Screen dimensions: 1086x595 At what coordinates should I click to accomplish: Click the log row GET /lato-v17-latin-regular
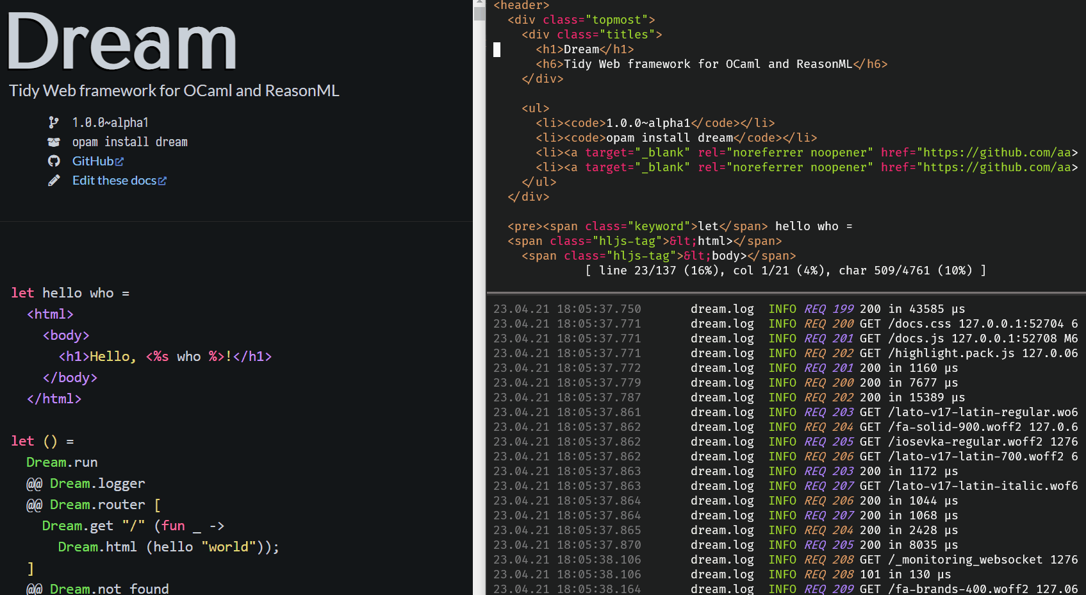tap(786, 412)
